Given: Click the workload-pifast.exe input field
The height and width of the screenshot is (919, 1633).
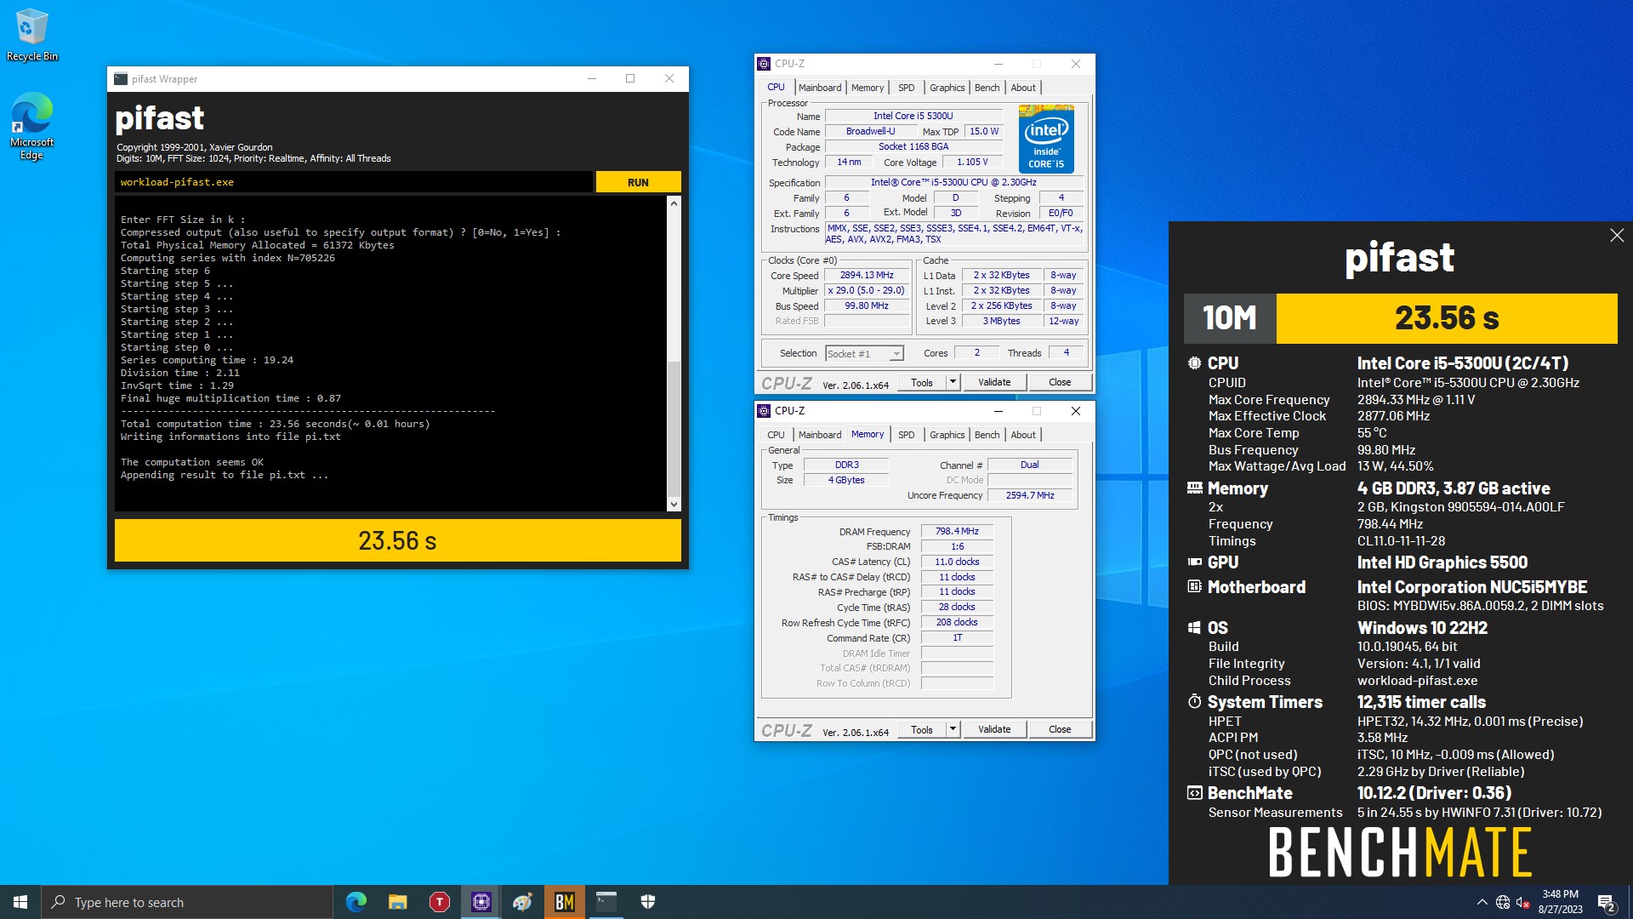Looking at the screenshot, I should [353, 182].
